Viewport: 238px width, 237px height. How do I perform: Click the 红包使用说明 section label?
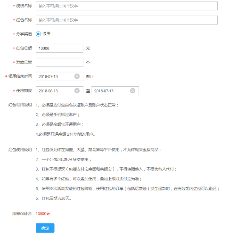(20, 150)
